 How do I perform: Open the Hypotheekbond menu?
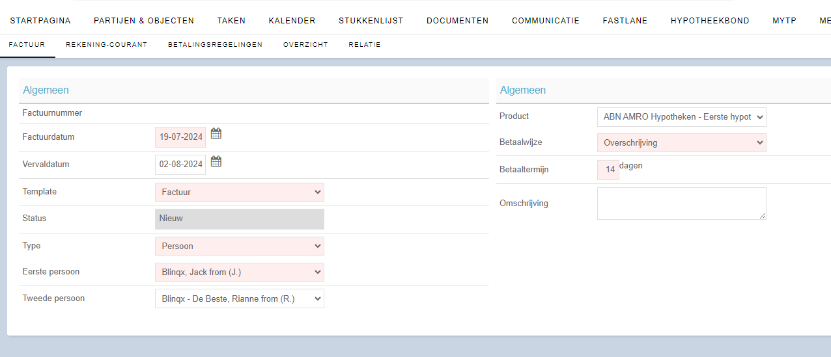(x=710, y=21)
